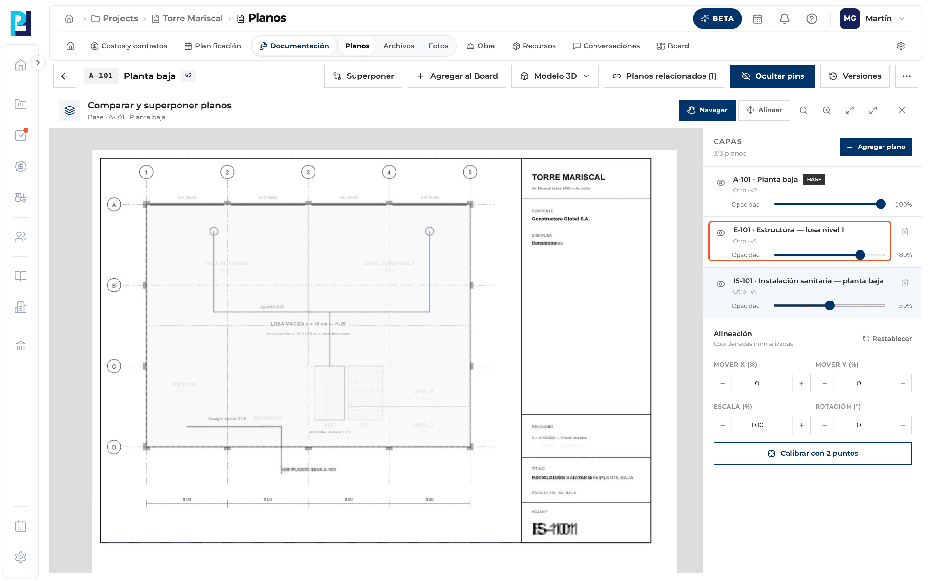Open the Martín user menu chevron
Image resolution: width=930 pixels, height=581 pixels.
coord(902,18)
